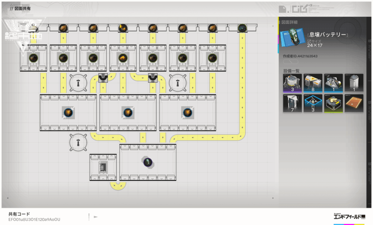Viewport: 373px width, 225px height.
Task: Select the equipment tile showing count 8
Action: click(313, 83)
